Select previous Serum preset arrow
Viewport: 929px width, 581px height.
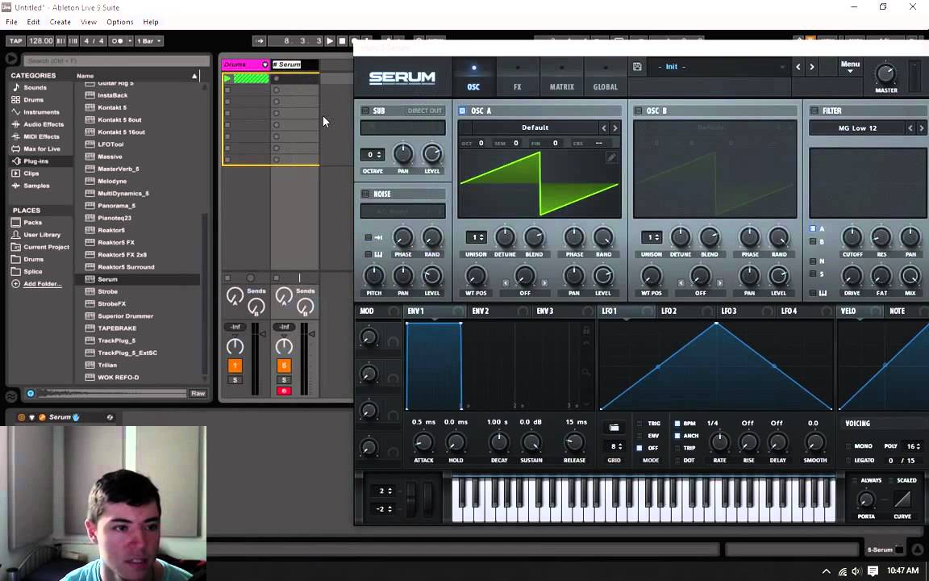point(798,67)
